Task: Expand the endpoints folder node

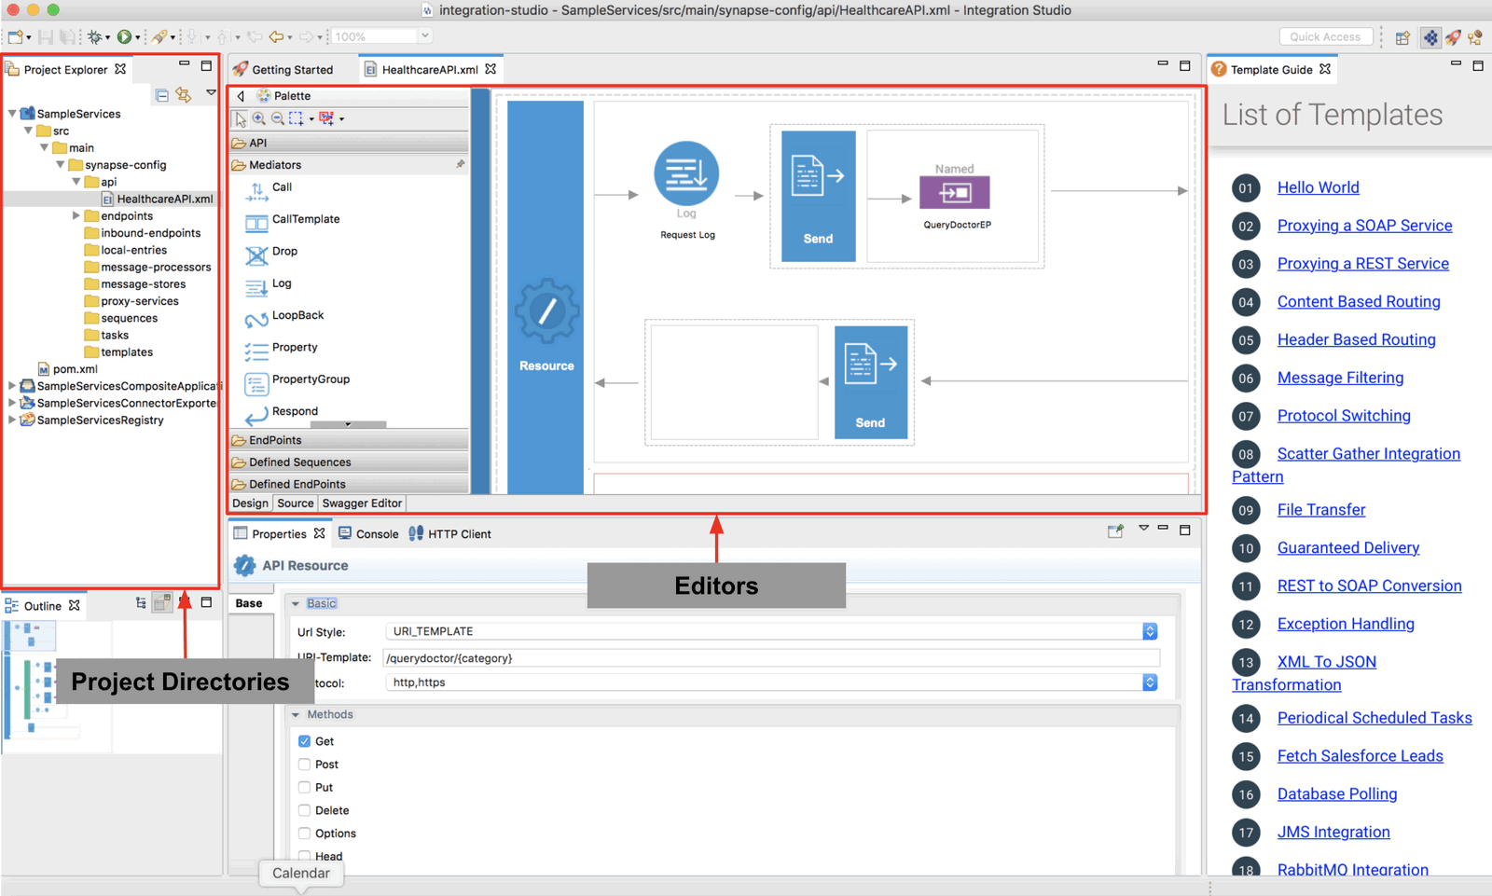Action: coord(76,216)
